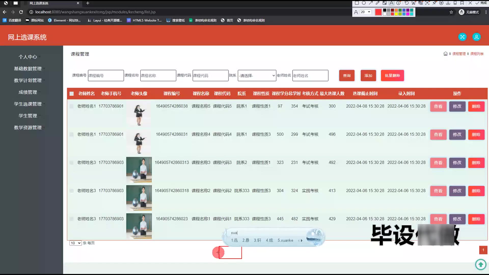489x275 pixels.
Task: Select the arrow drawing tool
Action: pos(371,3)
